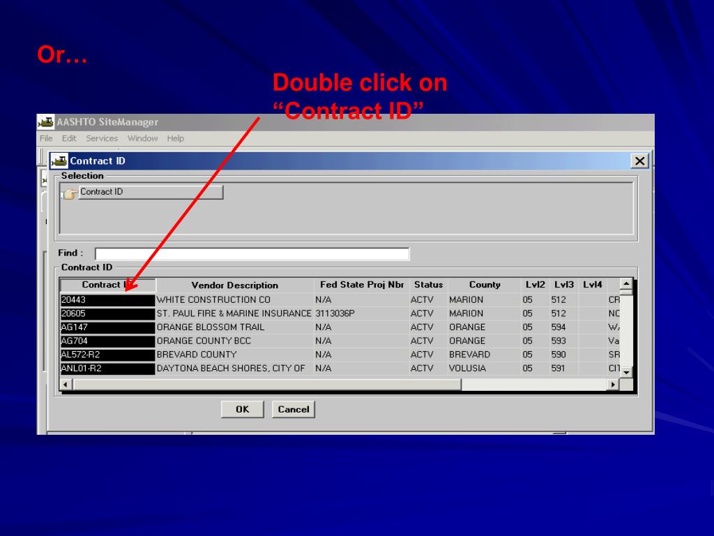Viewport: 714px width, 536px height.
Task: Confirm with the OK button
Action: [242, 409]
